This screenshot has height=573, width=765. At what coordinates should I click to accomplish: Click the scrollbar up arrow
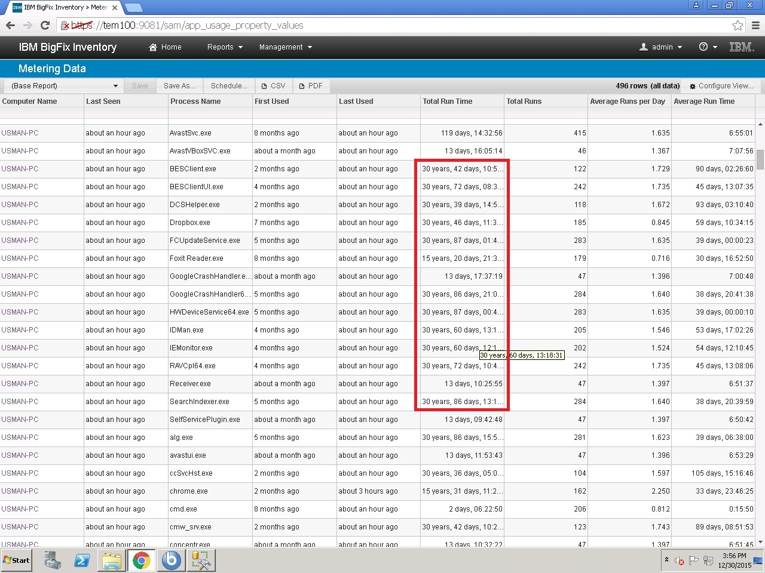click(760, 124)
